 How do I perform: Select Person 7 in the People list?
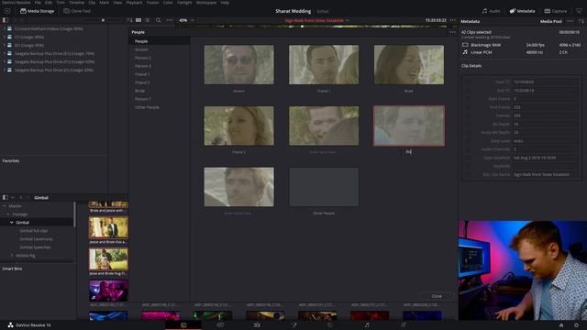tap(143, 99)
